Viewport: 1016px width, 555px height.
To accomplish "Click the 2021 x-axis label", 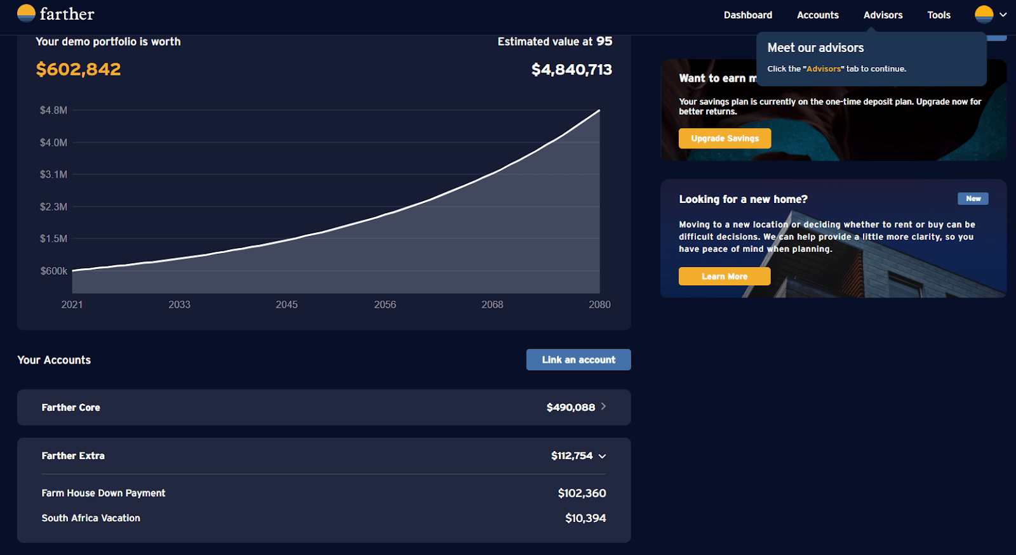I will pos(72,305).
